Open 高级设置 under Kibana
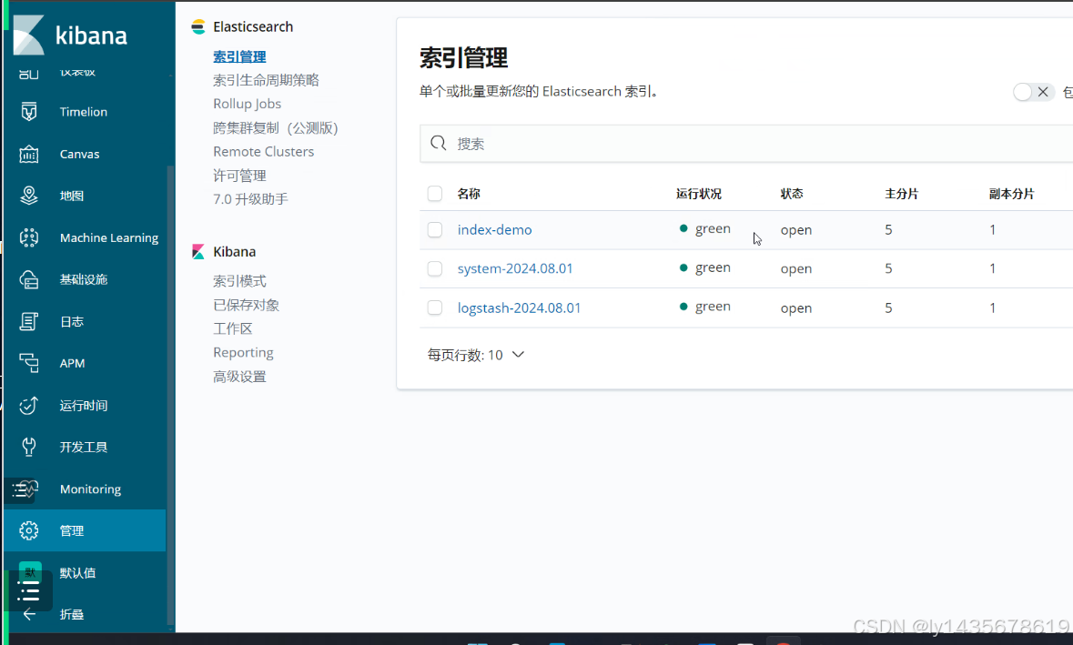 pyautogui.click(x=239, y=377)
